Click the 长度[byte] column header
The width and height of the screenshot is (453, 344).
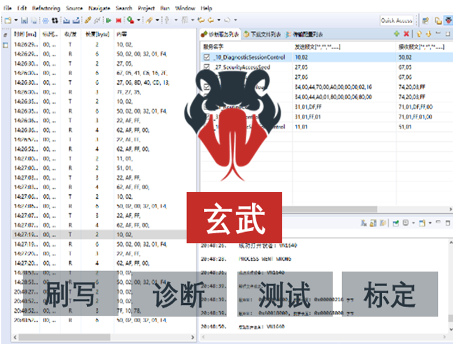pyautogui.click(x=98, y=35)
